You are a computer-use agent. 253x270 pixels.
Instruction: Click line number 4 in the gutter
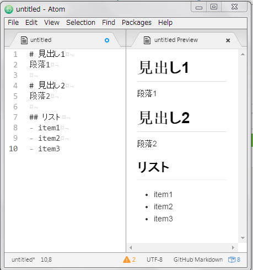point(15,86)
